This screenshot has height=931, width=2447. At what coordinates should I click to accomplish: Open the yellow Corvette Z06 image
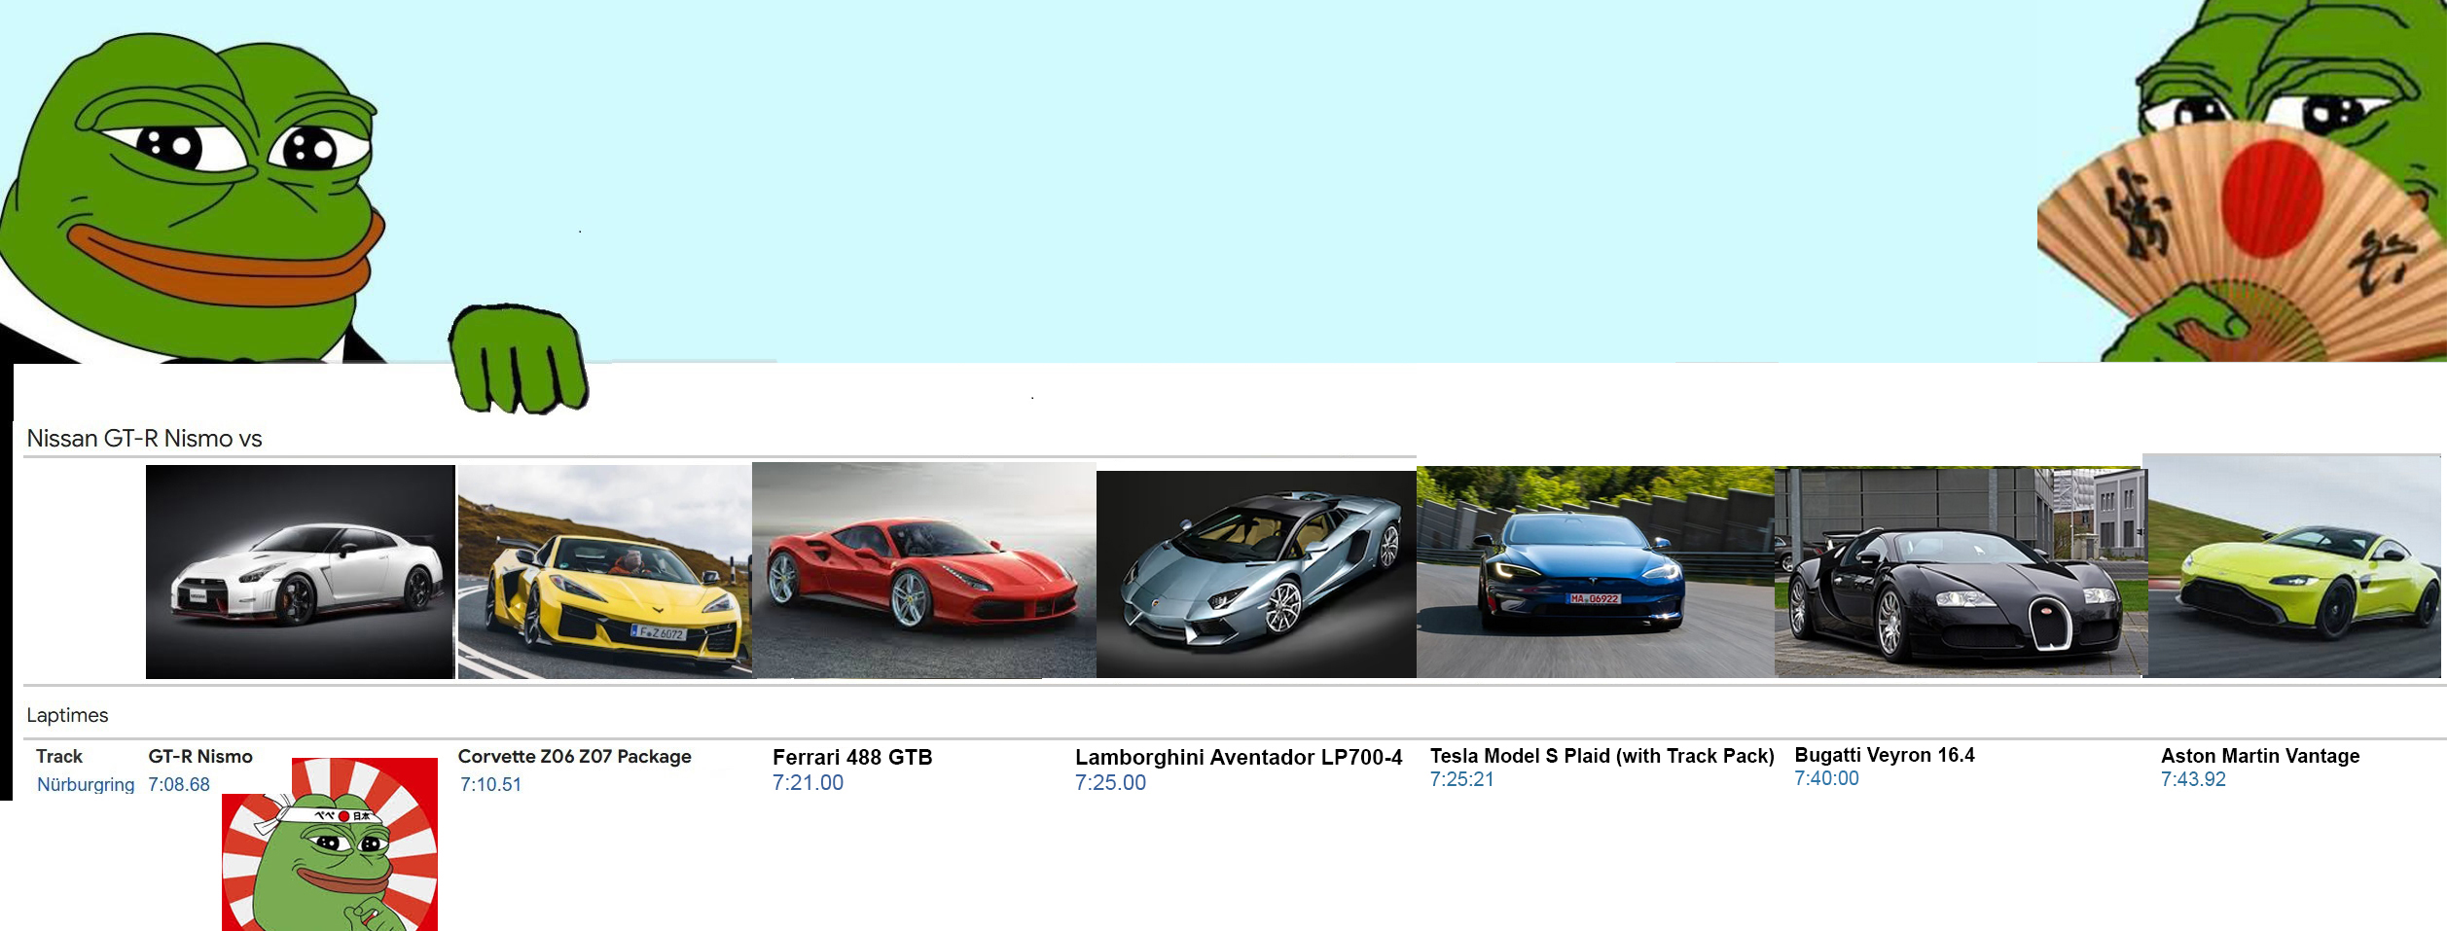pyautogui.click(x=604, y=571)
